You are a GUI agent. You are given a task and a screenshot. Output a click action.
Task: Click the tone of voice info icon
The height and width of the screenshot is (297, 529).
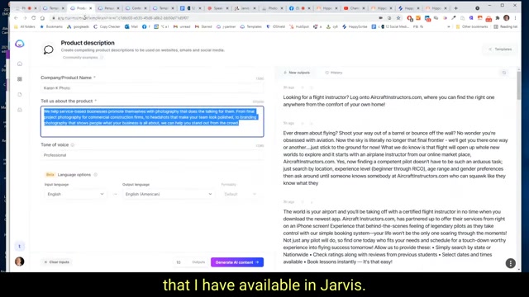(x=73, y=145)
